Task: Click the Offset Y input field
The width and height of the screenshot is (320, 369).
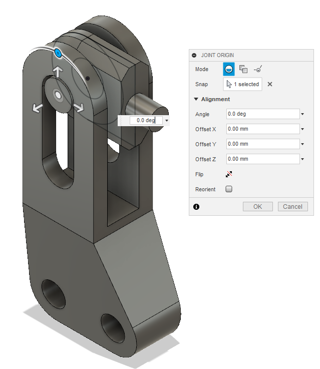Action: click(x=263, y=144)
